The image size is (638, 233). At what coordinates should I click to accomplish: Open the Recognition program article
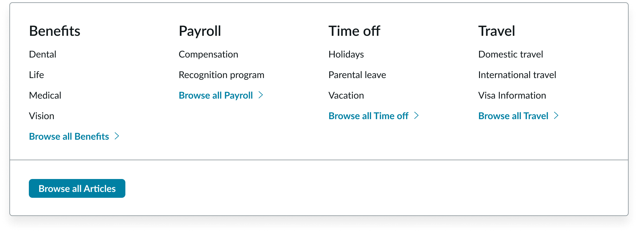pos(222,75)
